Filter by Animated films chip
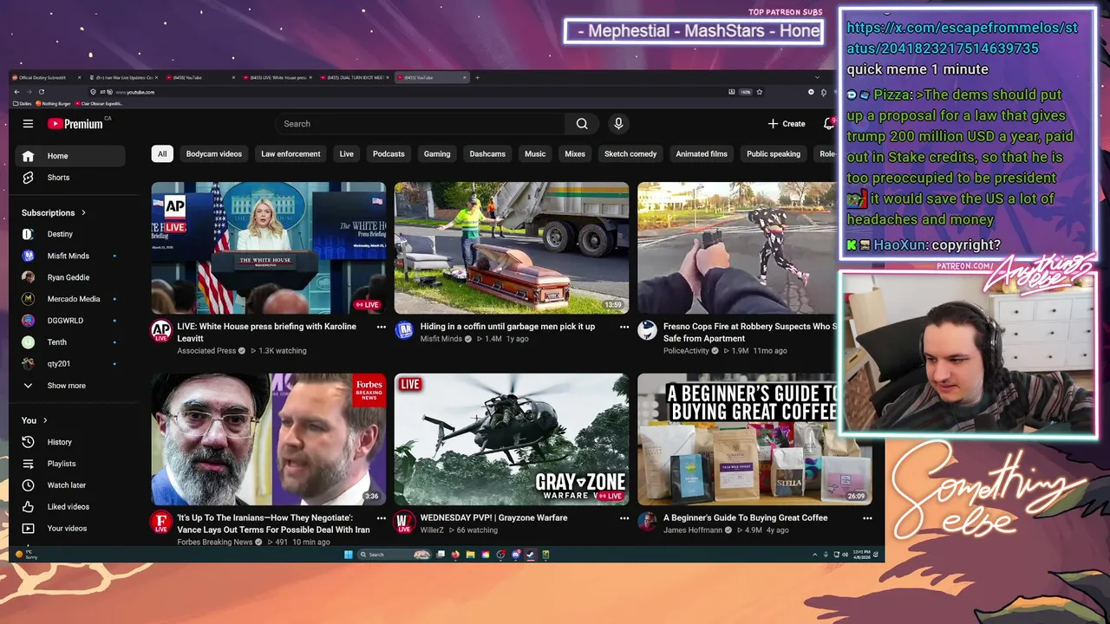Image resolution: width=1110 pixels, height=624 pixels. 702,154
